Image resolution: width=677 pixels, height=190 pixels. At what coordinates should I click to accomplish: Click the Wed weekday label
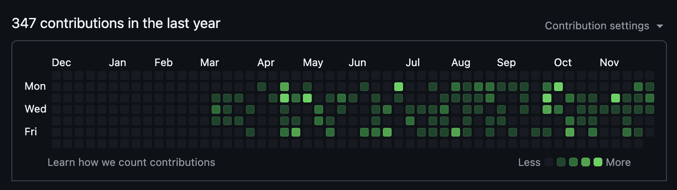[36, 109]
